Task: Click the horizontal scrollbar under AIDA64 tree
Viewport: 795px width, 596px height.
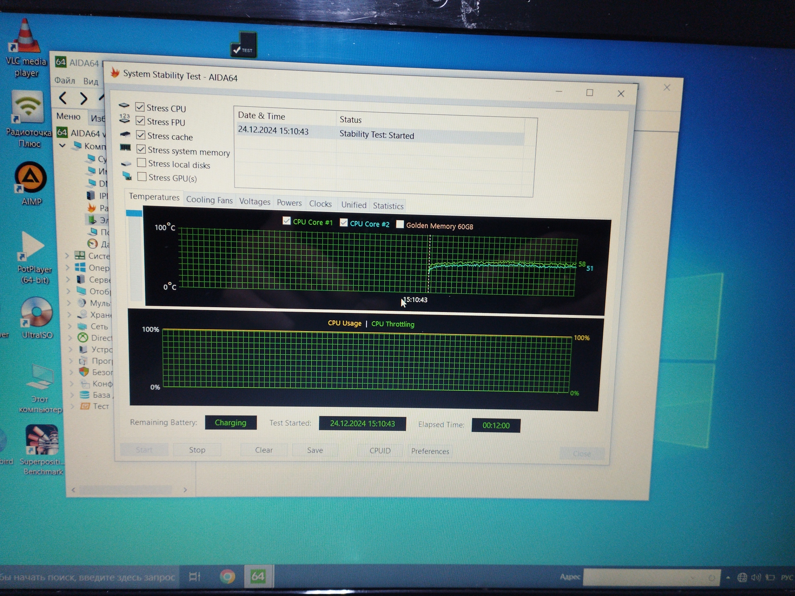Action: pyautogui.click(x=125, y=490)
